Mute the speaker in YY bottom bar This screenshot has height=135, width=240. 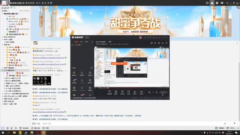(7, 128)
